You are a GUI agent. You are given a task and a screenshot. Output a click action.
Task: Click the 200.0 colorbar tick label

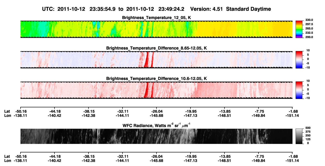[x=309, y=37]
